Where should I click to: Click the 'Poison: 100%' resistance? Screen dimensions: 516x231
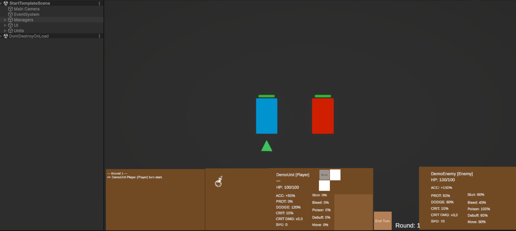(479, 209)
